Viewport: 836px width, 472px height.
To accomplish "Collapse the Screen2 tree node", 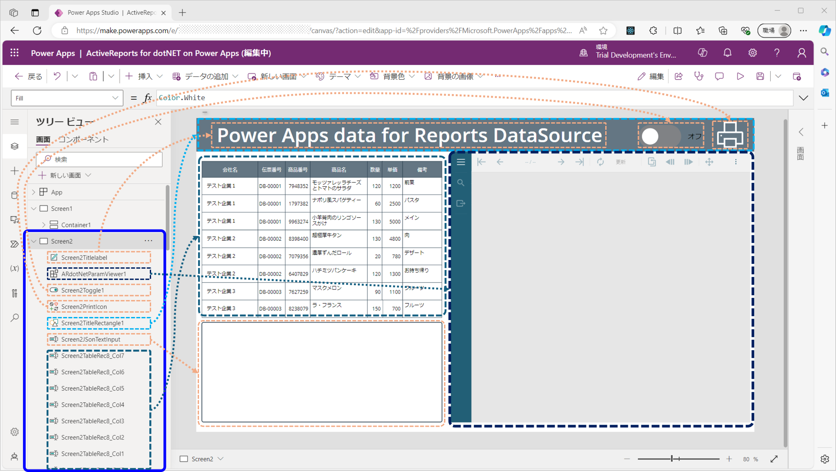I will [x=34, y=241].
